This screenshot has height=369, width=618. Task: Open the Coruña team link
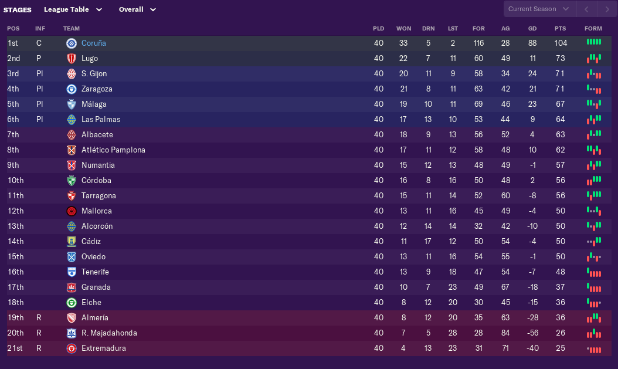pyautogui.click(x=94, y=43)
